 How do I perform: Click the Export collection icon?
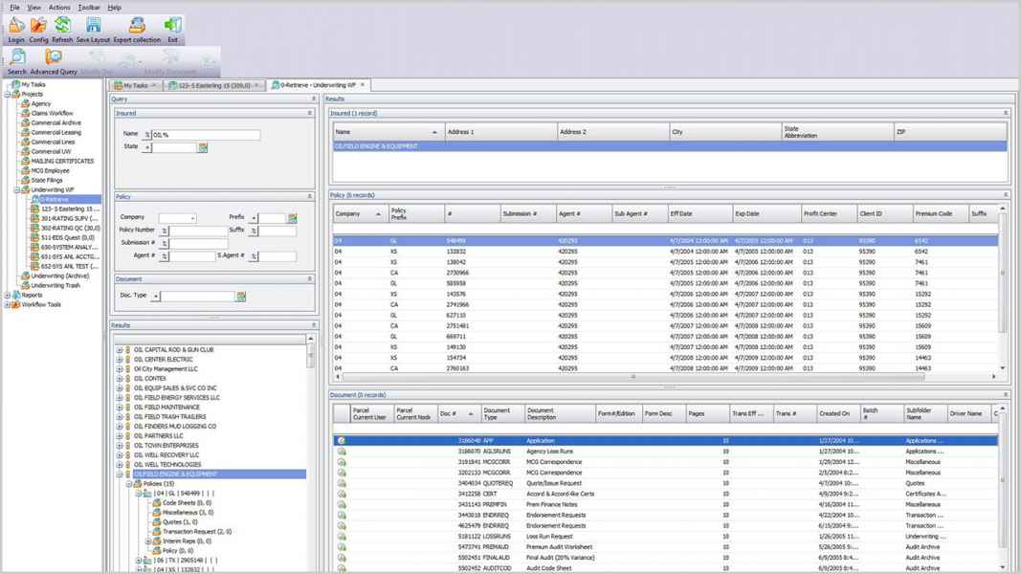click(x=137, y=26)
